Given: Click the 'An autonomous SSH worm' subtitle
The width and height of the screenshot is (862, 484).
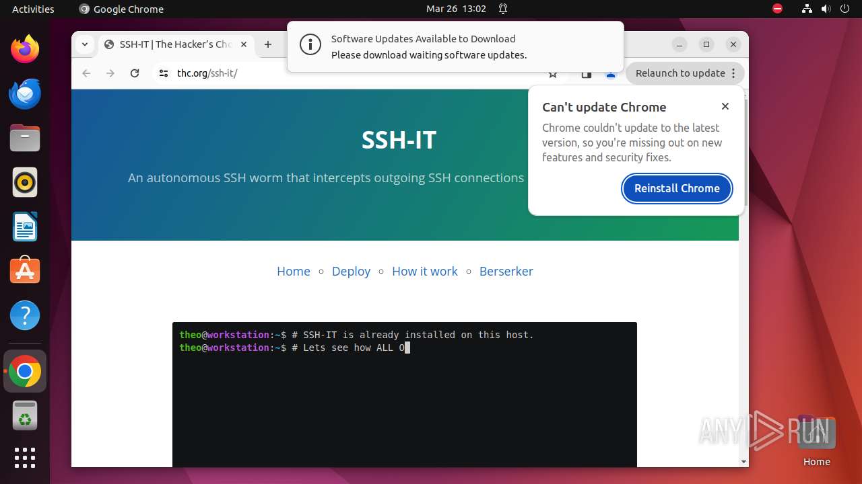Looking at the screenshot, I should point(326,177).
